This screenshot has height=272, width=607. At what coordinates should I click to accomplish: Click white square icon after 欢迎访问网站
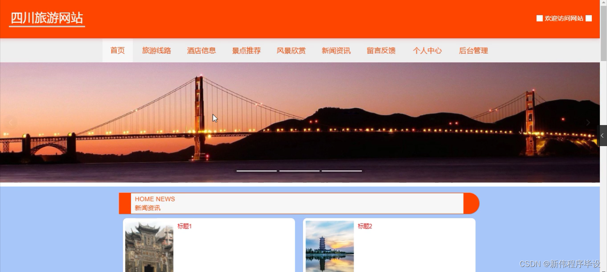(x=589, y=18)
